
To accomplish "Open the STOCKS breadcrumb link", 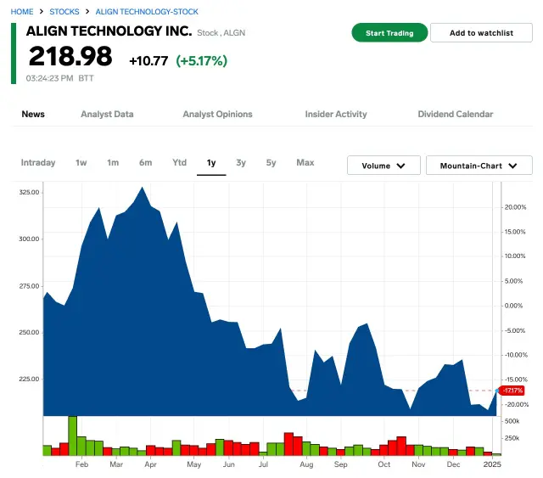I will (x=64, y=12).
